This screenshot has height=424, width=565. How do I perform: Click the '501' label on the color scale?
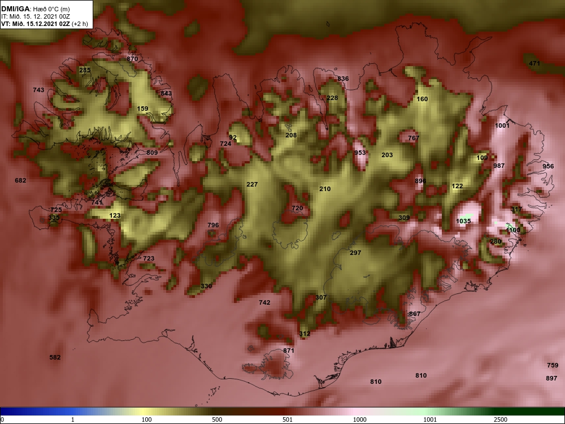287,419
